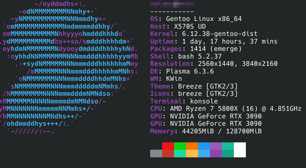
Task: Click the brick dark-red color block
Action: 168,154
